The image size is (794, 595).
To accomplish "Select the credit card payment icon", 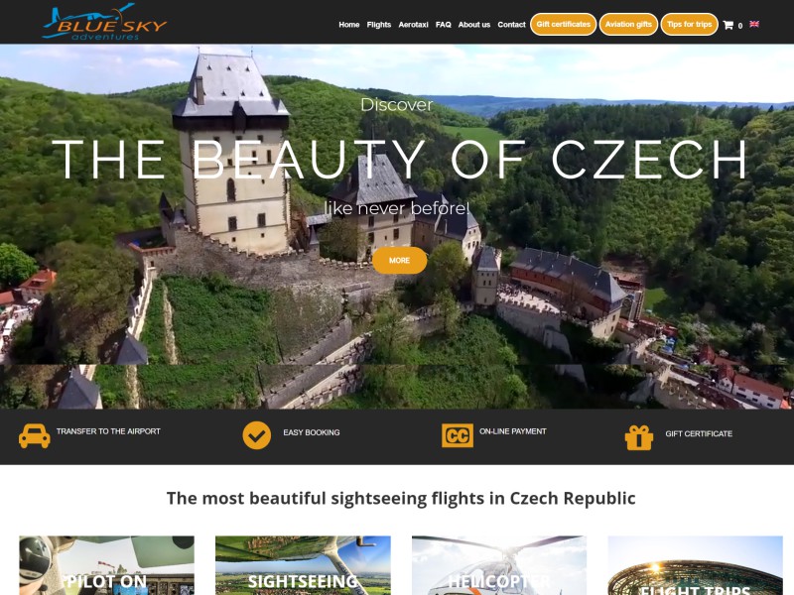I will (x=458, y=435).
